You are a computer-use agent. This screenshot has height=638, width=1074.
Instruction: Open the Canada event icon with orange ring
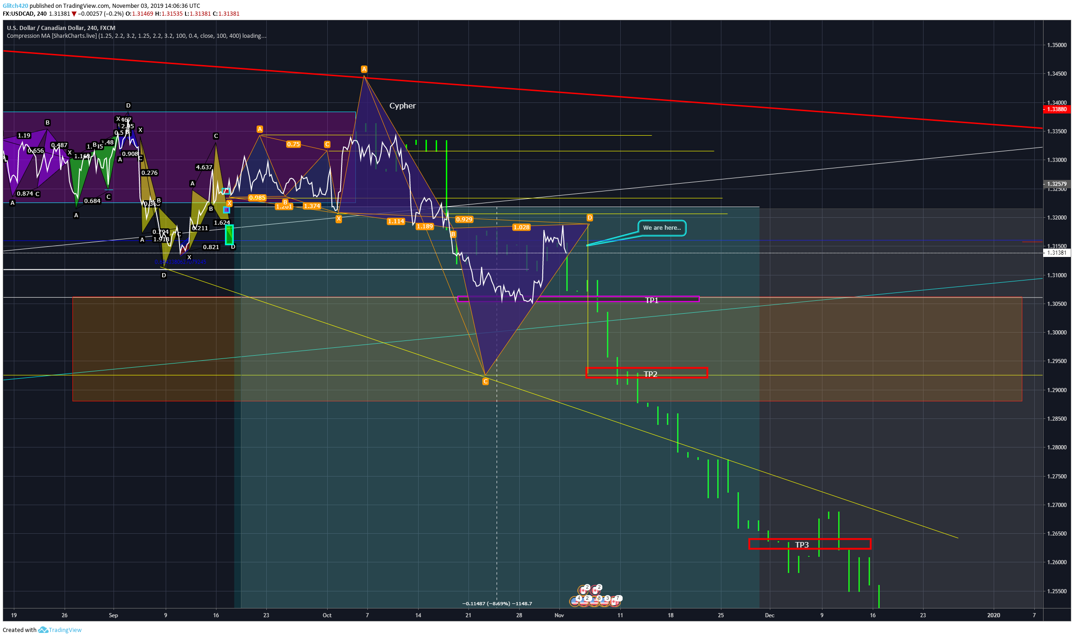tap(583, 590)
